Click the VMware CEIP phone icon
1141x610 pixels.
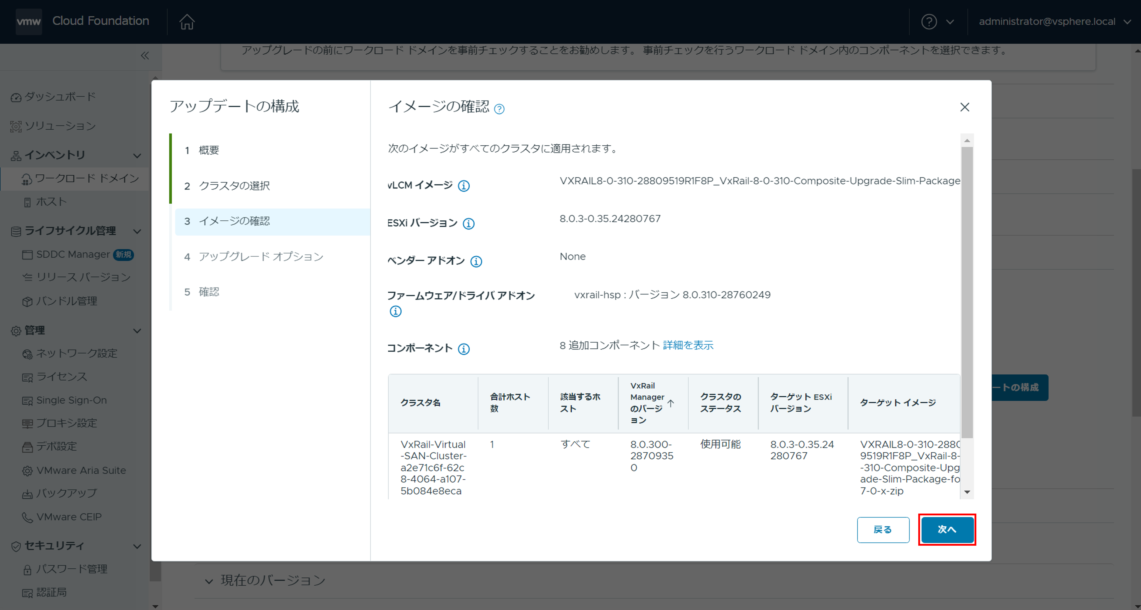pyautogui.click(x=27, y=517)
